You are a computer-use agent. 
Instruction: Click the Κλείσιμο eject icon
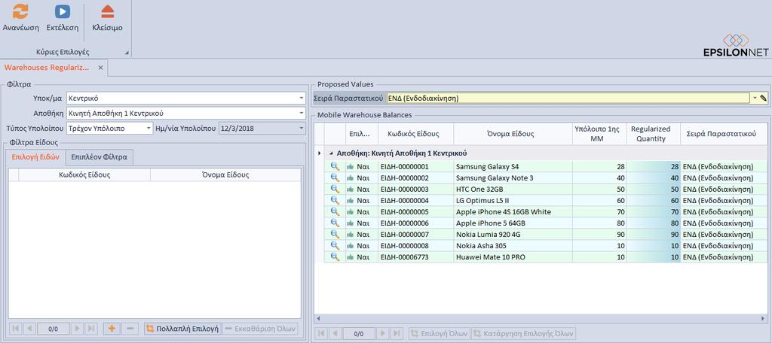coord(107,11)
